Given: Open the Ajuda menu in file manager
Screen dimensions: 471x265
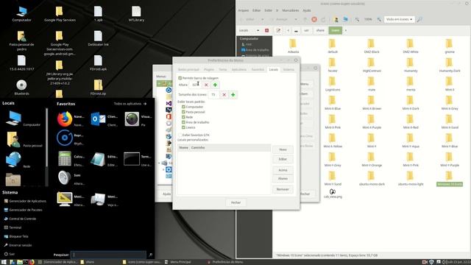Looking at the screenshot, I should point(307,10).
